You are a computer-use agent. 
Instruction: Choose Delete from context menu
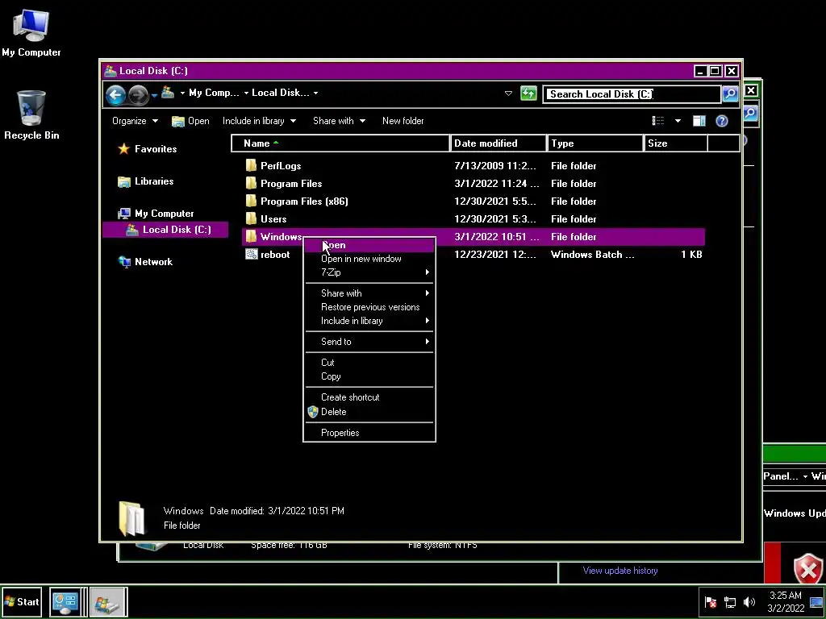pos(369,412)
